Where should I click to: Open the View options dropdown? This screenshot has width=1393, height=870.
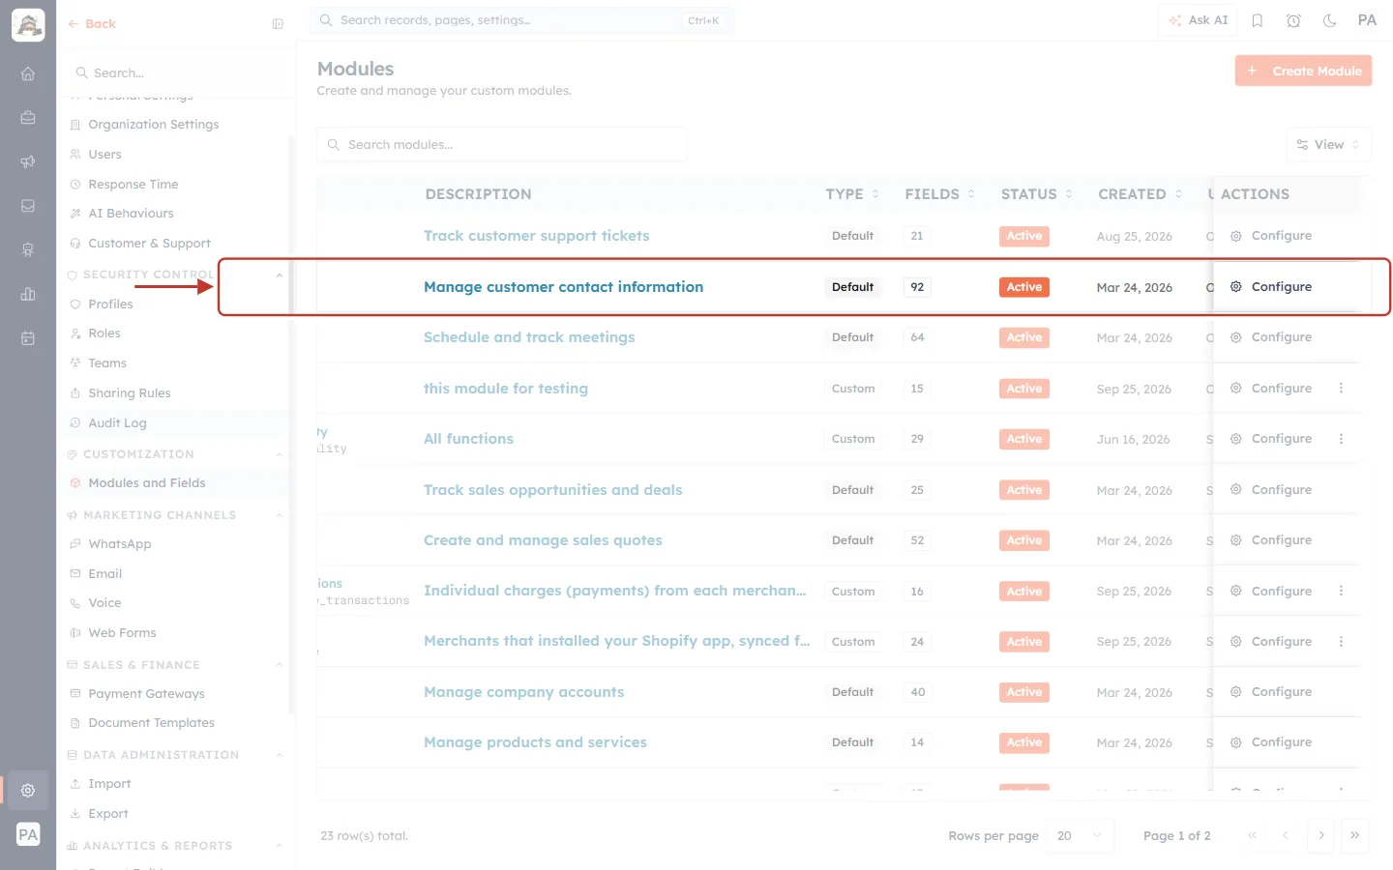(1328, 145)
